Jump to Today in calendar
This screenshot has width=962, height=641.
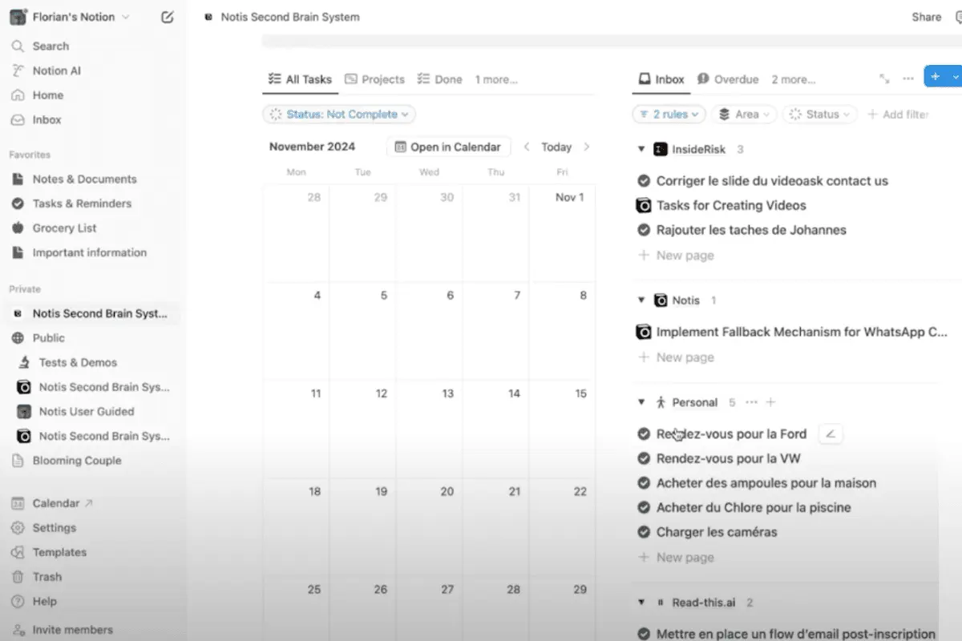[x=556, y=147]
